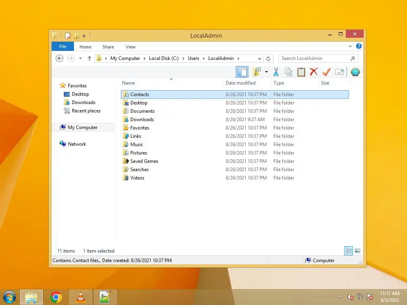Open dropdown arrow next to folder options icon
Screen dimensions: 407x305
(266, 72)
